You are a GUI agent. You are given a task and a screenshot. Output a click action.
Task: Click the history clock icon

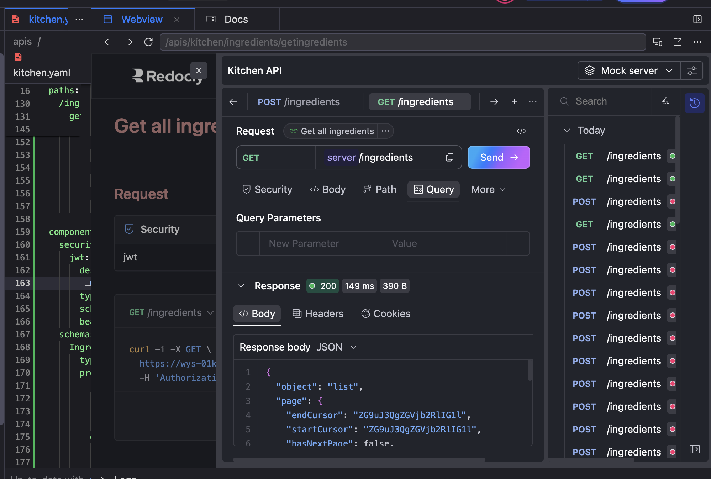694,103
